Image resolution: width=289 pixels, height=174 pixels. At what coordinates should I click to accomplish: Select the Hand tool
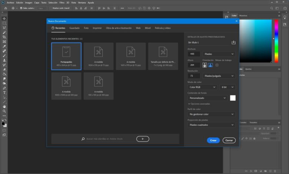[4, 106]
